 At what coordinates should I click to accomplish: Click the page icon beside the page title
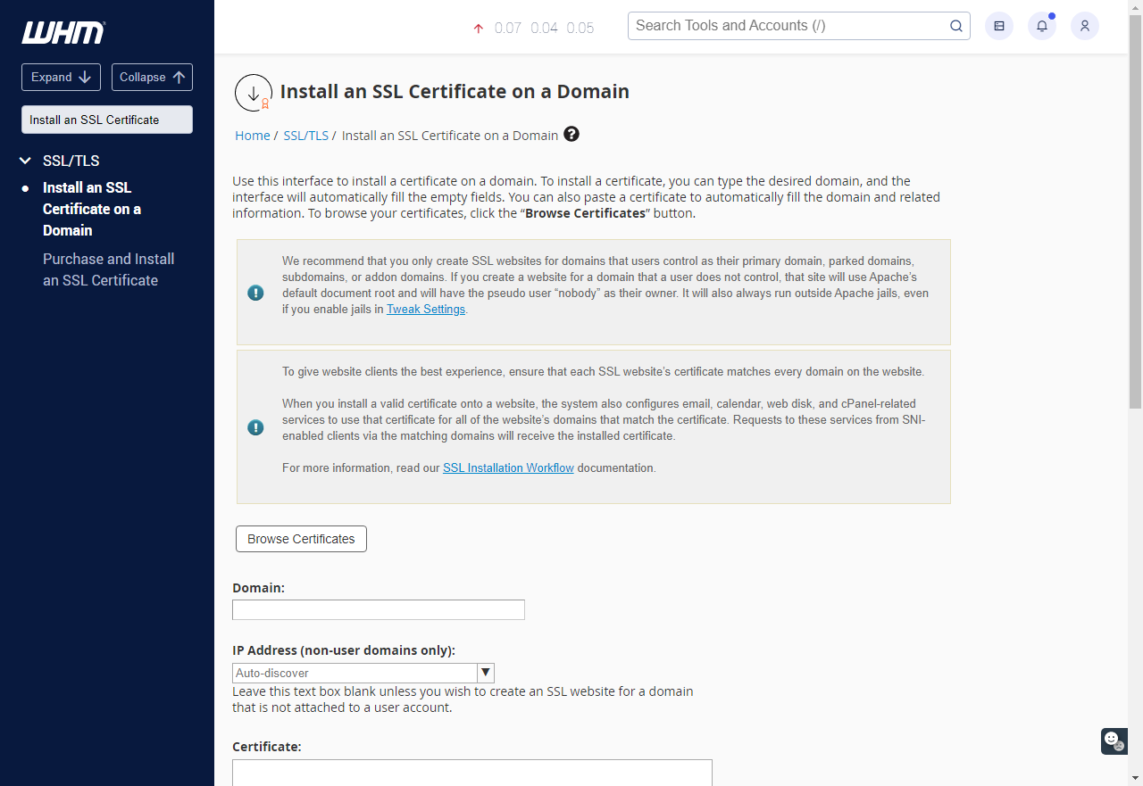[254, 92]
